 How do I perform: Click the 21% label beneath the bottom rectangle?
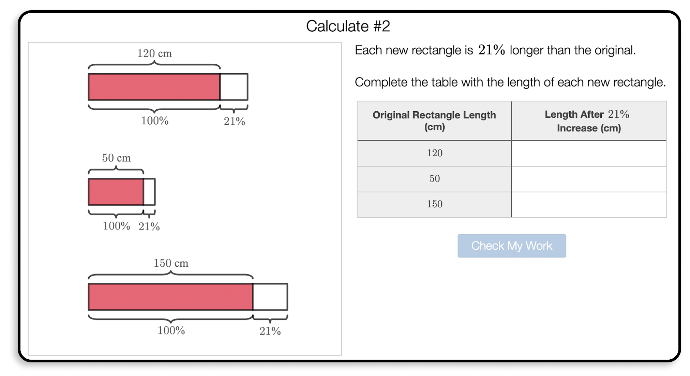coord(270,330)
